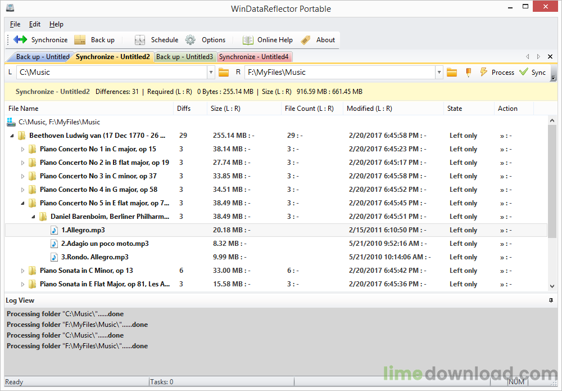Image resolution: width=562 pixels, height=391 pixels.
Task: Click the Online Help book icon
Action: point(248,40)
